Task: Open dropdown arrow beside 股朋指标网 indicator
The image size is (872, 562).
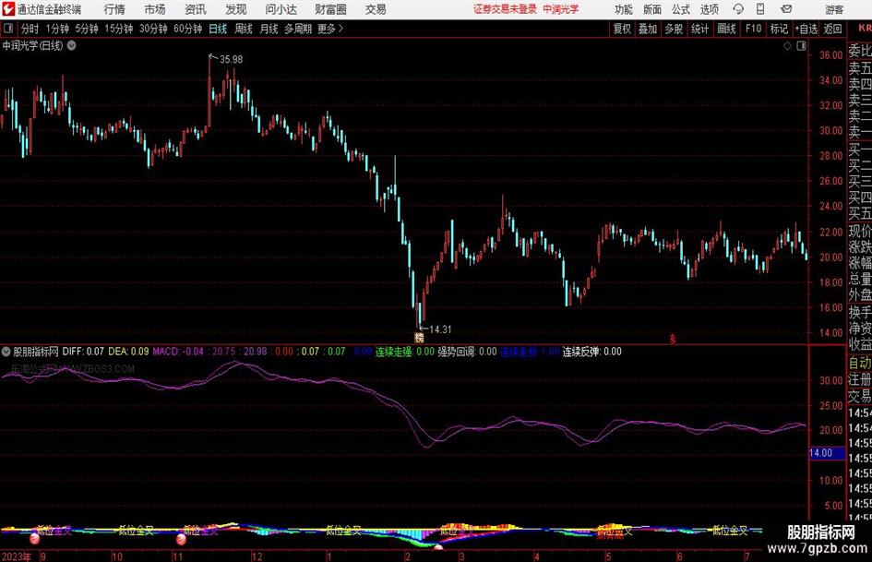Action: (6, 352)
